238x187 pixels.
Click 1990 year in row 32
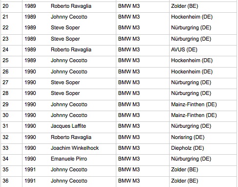coord(30,137)
